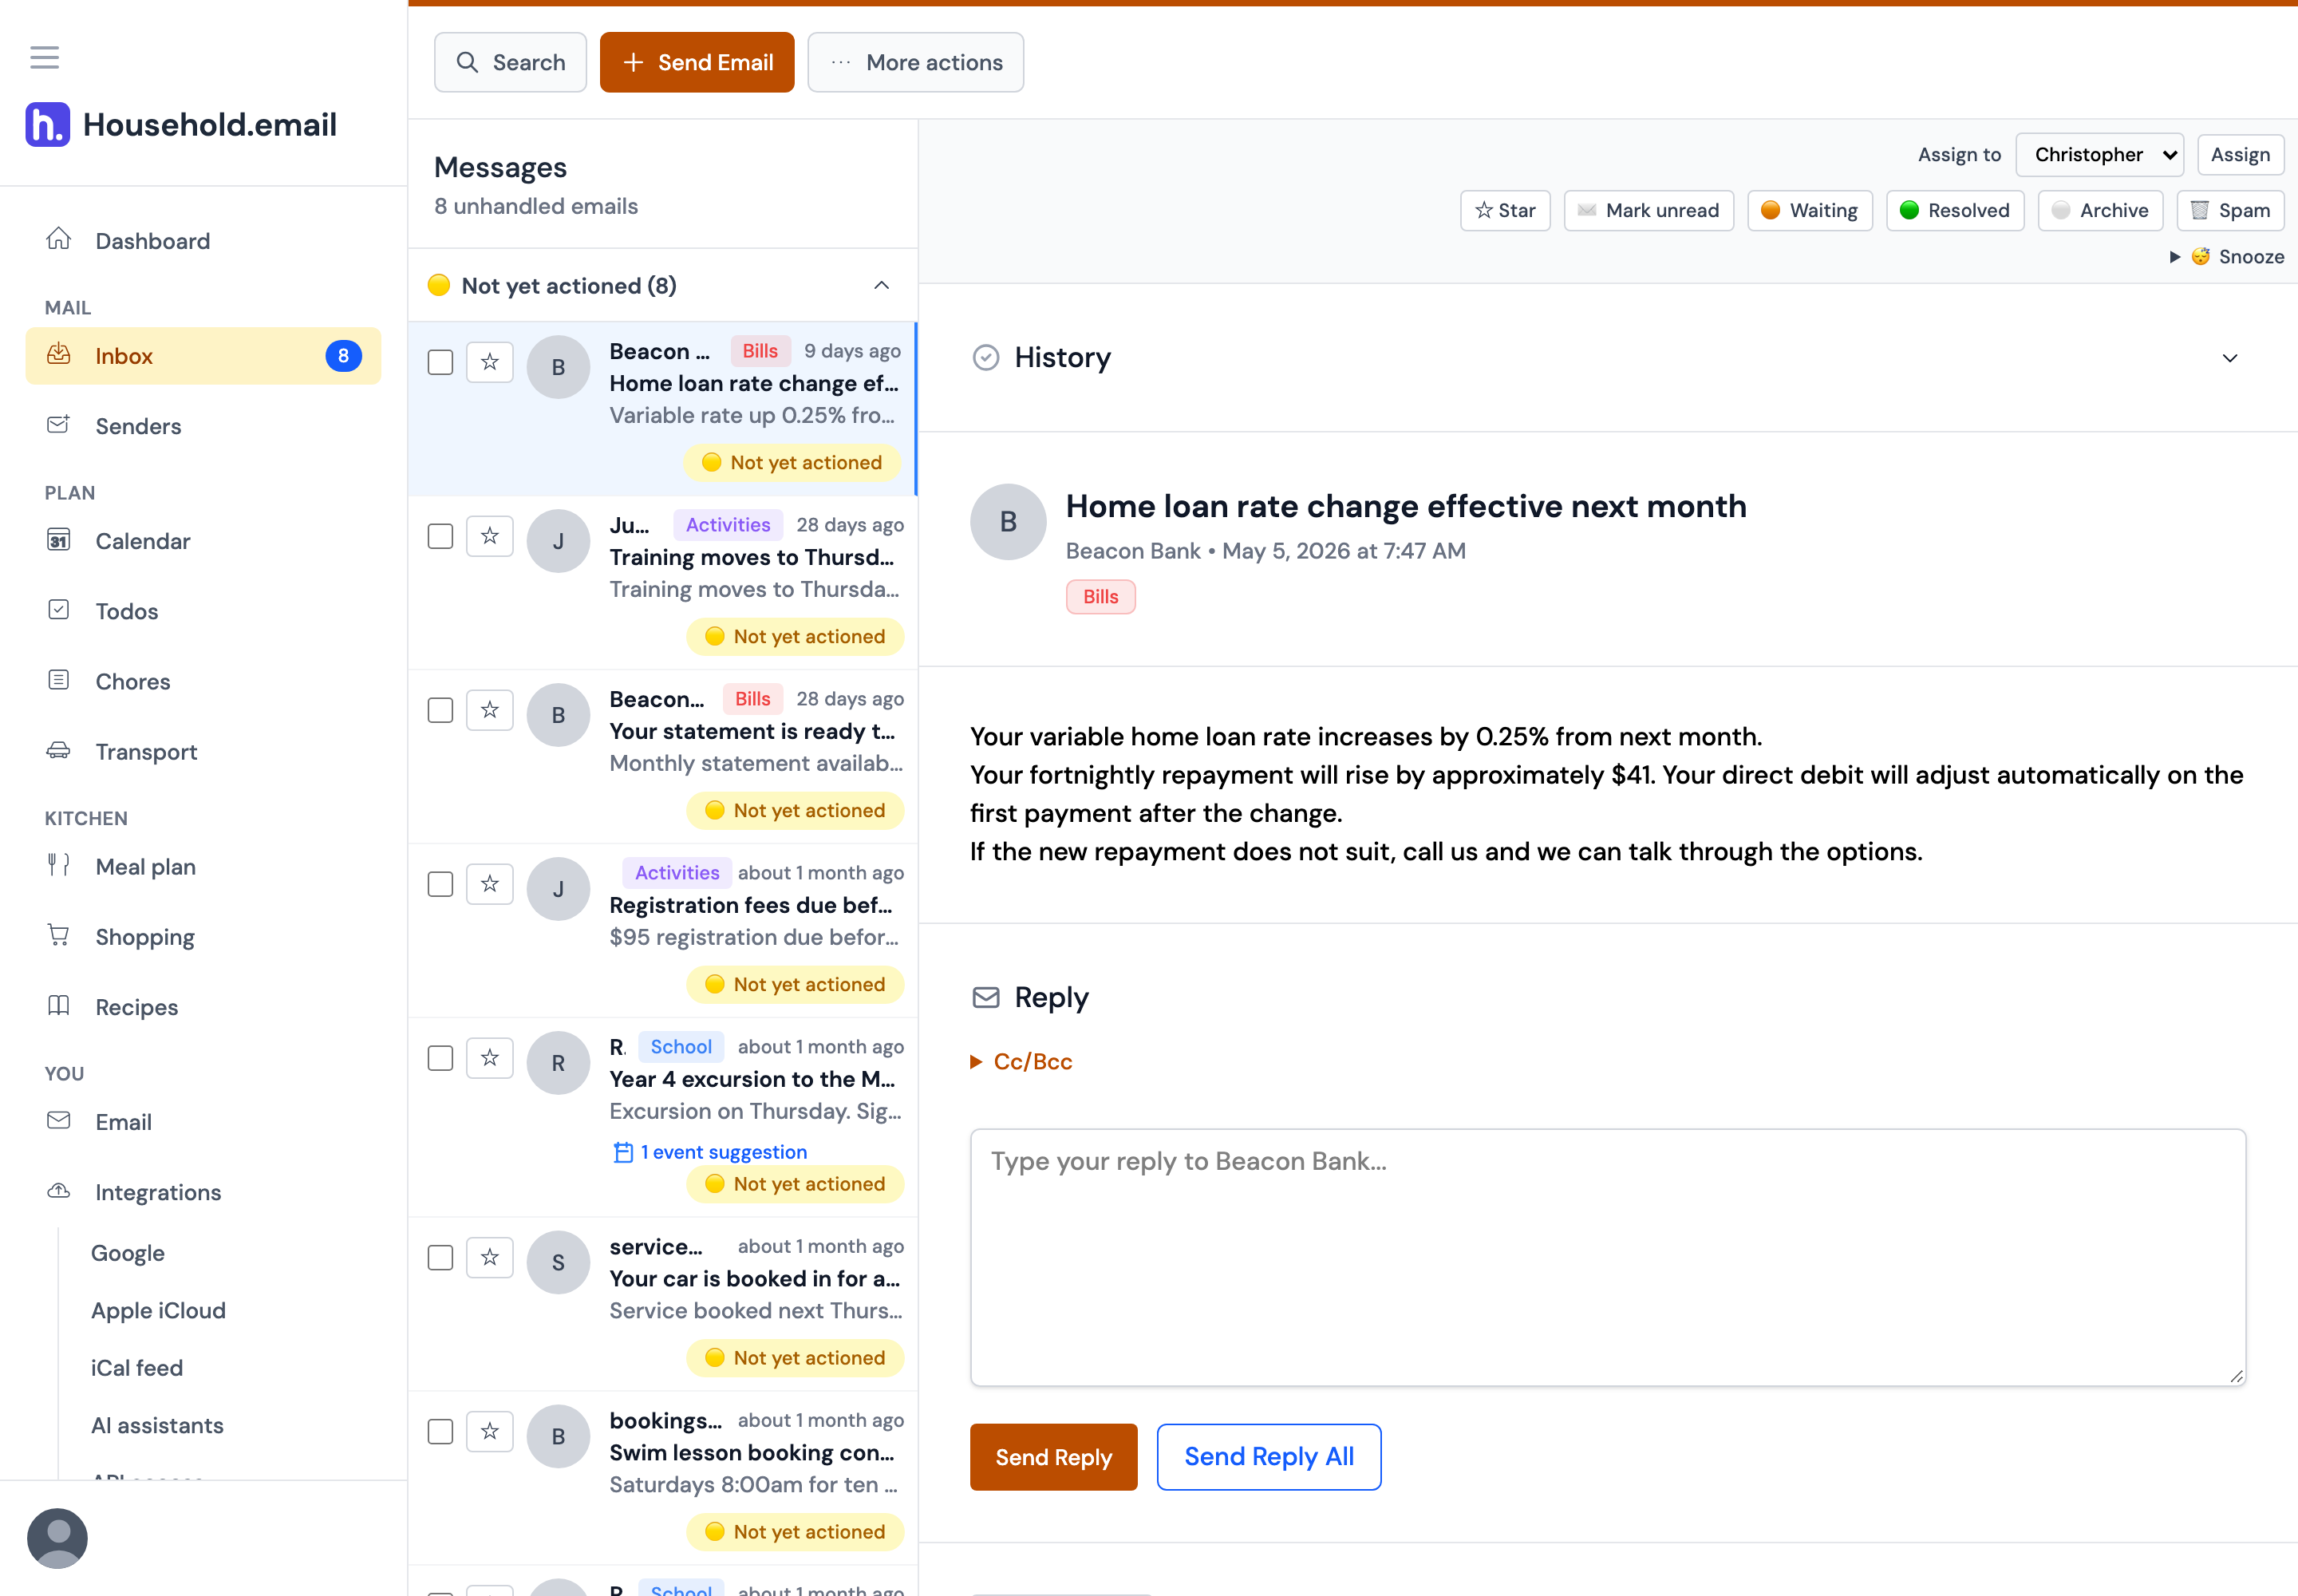Screen dimensions: 2298x1596
Task: Click the envelope icon next to Reply
Action: (x=986, y=997)
